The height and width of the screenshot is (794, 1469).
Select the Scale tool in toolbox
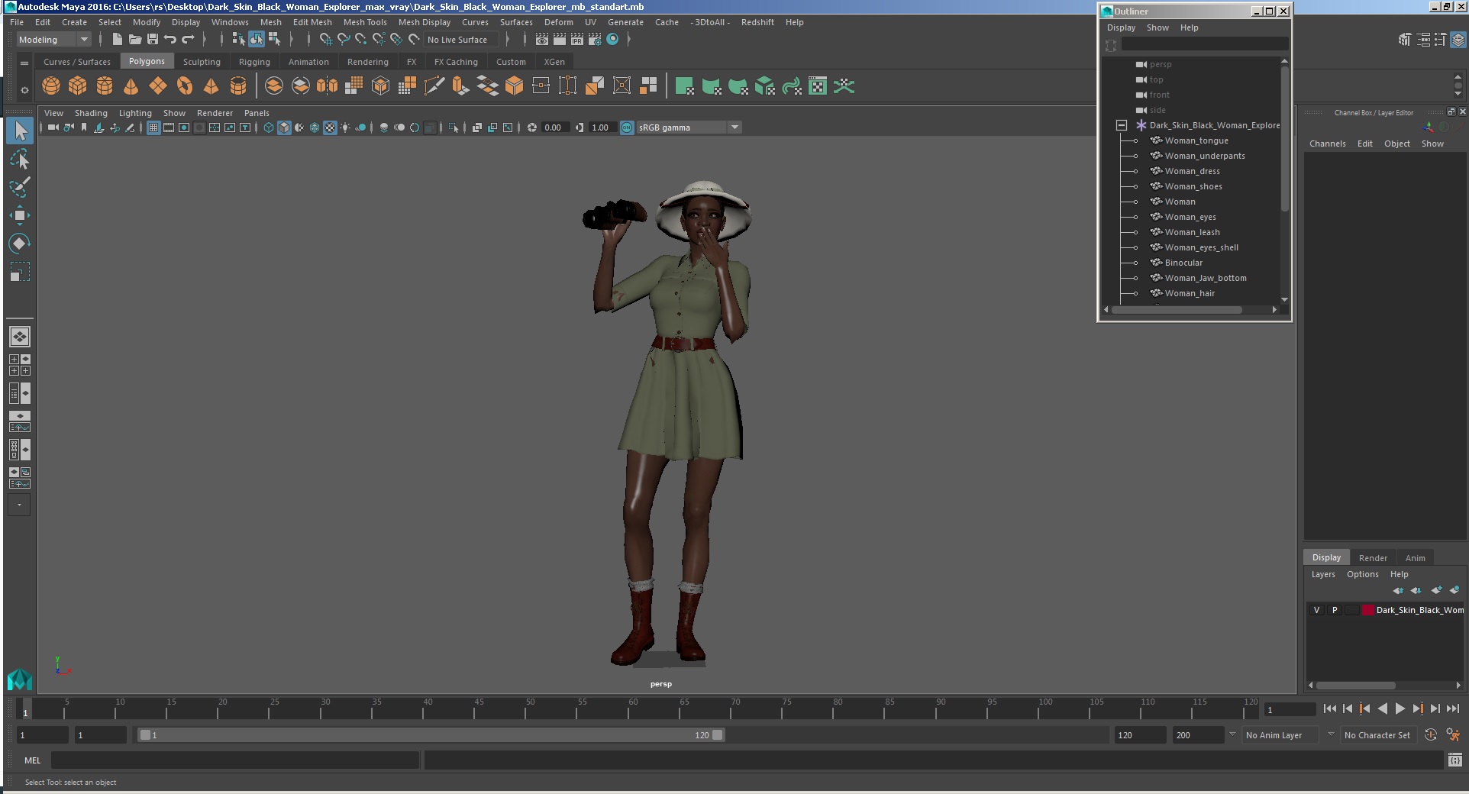20,272
